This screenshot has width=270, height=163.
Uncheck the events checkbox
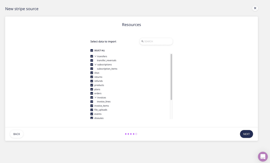point(92,114)
